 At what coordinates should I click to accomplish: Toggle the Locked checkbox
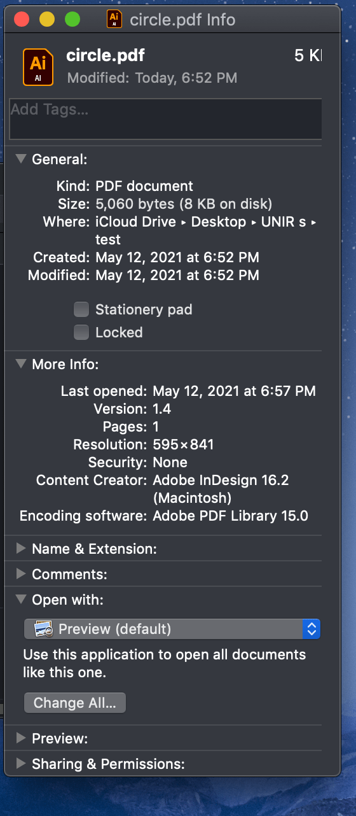tap(81, 332)
